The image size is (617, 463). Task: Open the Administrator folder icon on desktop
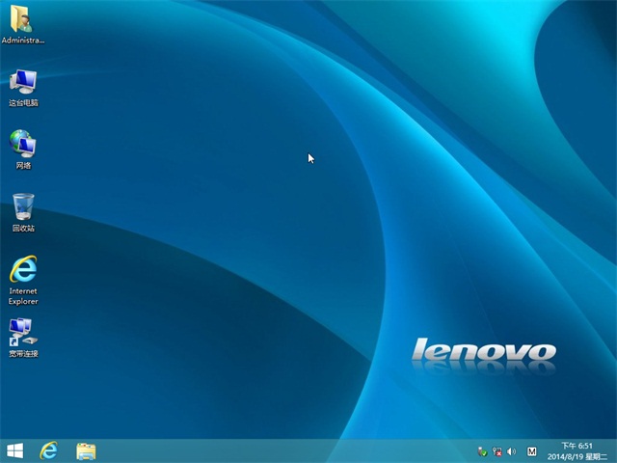(22, 19)
